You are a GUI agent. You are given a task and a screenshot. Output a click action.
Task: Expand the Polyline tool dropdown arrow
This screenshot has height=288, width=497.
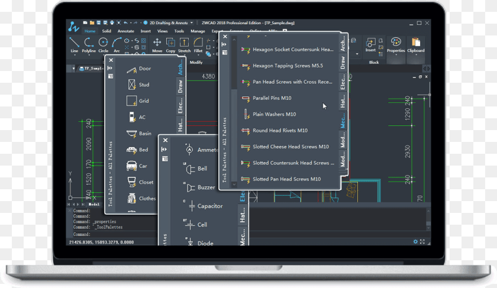click(x=89, y=55)
